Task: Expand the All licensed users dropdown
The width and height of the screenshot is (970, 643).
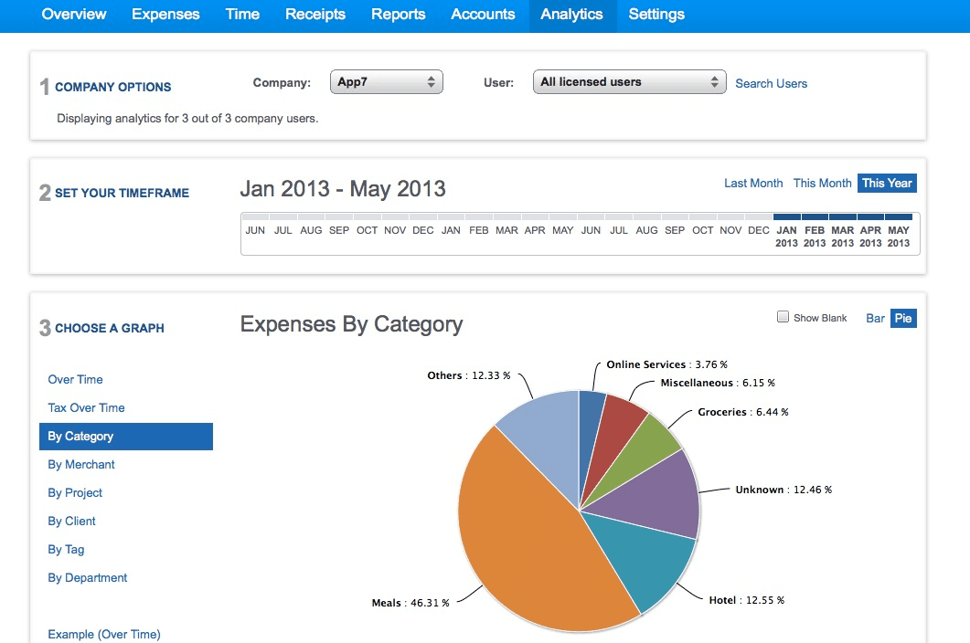Action: click(629, 82)
